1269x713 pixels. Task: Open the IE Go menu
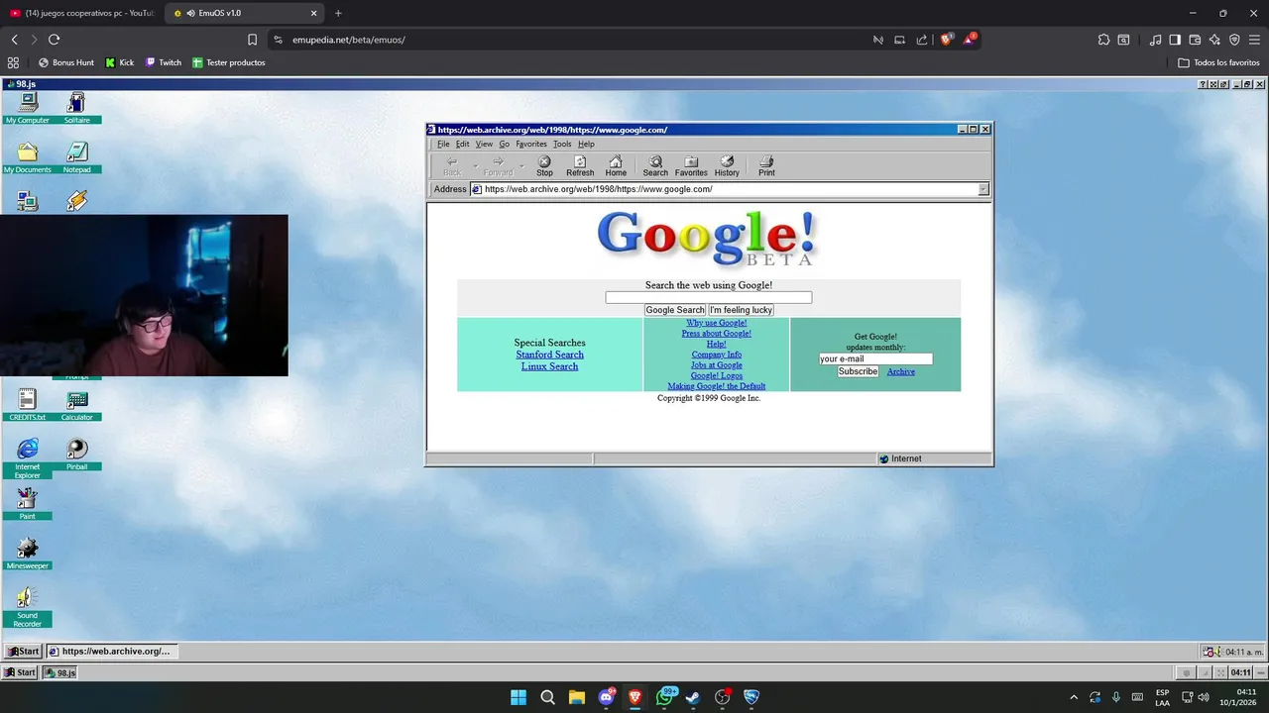[x=504, y=144]
